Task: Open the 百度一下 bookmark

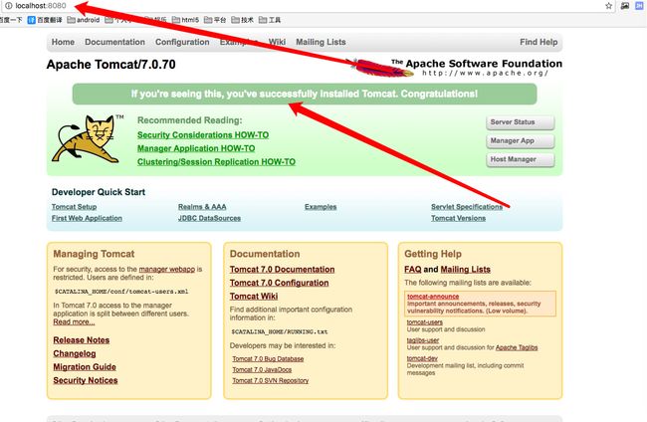Action: pos(11,20)
